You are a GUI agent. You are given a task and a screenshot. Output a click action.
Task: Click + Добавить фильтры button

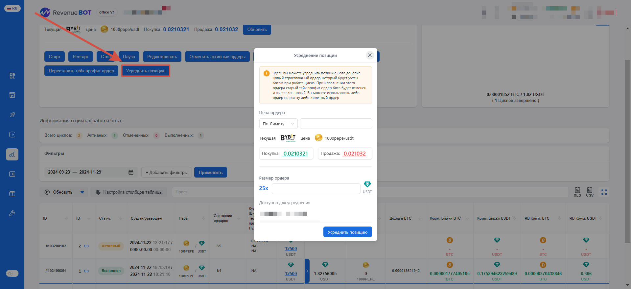167,172
